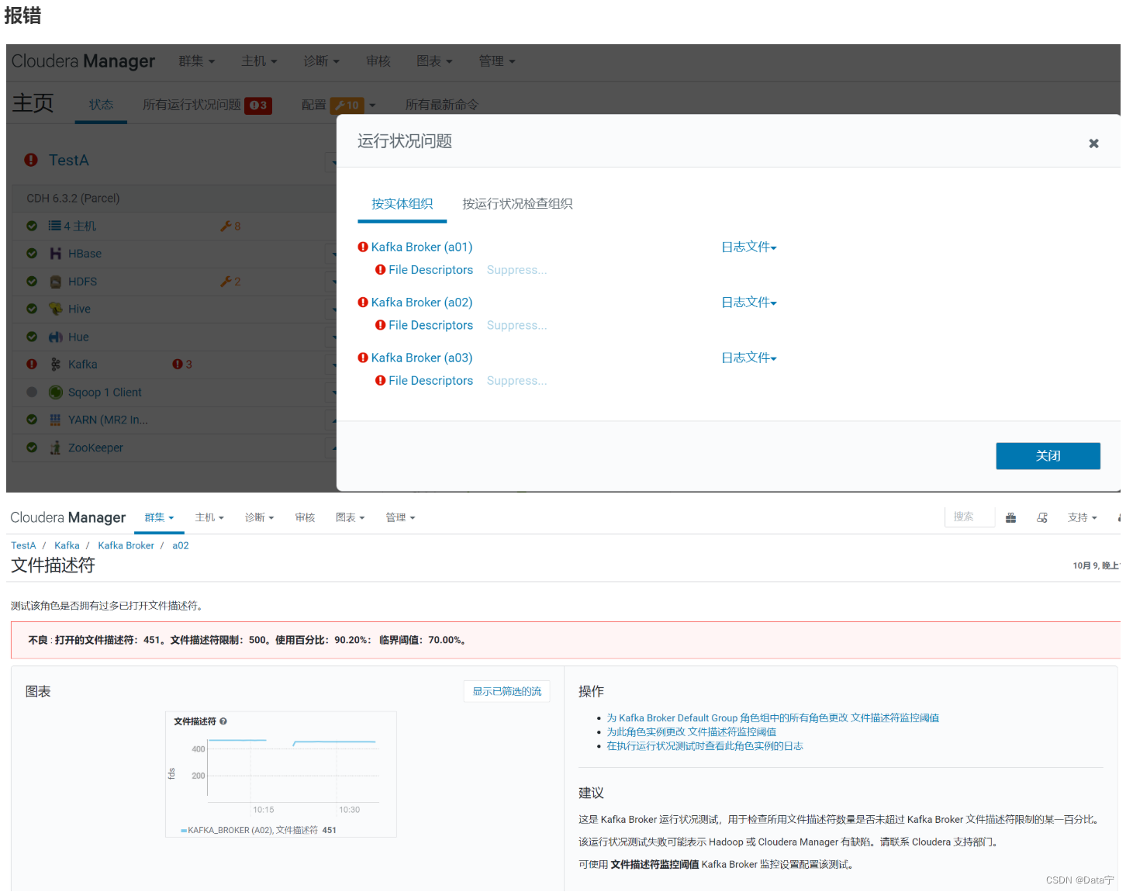Open the Kafka Broker (a02) link
1126x892 pixels.
coord(422,303)
